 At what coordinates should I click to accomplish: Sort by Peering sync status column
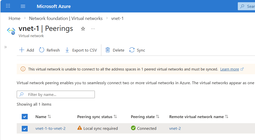click(x=97, y=117)
